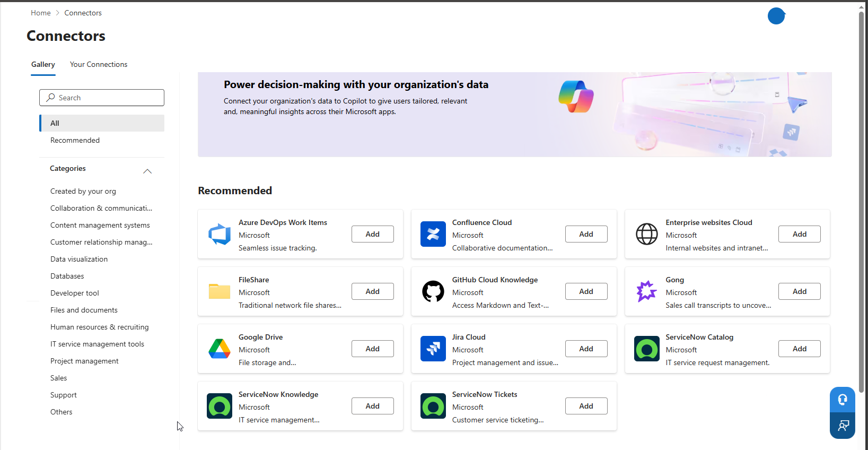Add the GitHub Cloud Knowledge connector
868x450 pixels.
(x=586, y=291)
